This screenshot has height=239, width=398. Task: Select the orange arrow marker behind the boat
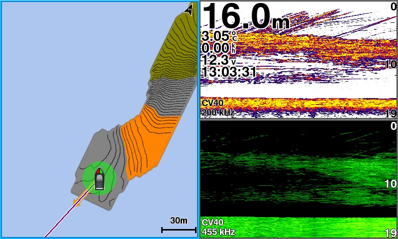tap(77, 202)
